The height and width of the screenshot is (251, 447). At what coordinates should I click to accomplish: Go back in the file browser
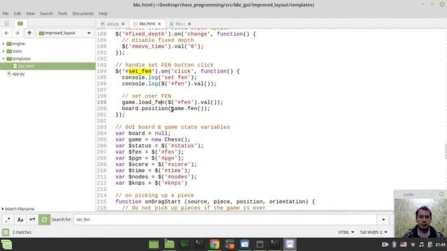(6, 33)
